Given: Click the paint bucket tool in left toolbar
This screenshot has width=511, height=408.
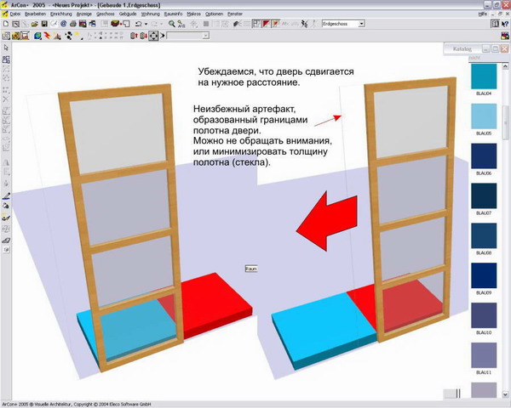Looking at the screenshot, I should (x=6, y=205).
